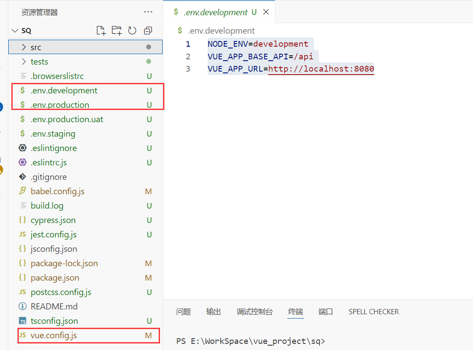Screen dimensions: 473x350
Task: Switch to the 输出 panel tab
Action: point(213,312)
